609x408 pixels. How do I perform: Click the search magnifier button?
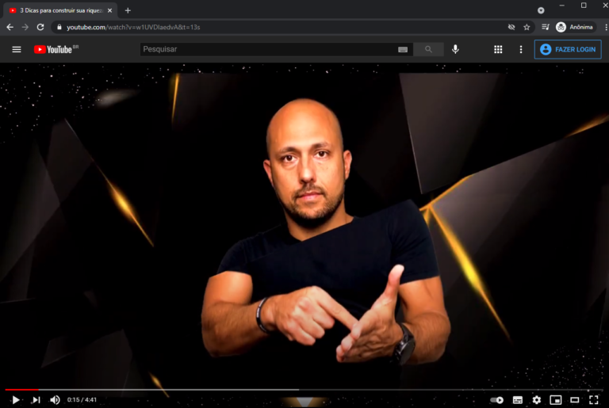click(429, 49)
